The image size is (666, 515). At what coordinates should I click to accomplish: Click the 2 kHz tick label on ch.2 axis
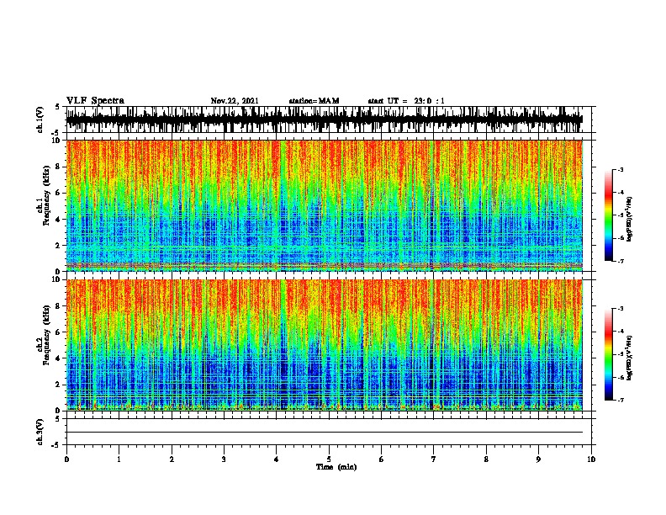59,385
